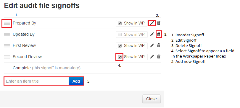This screenshot has height=108, width=240.
Task: Close the Edit audit file signoffs dialog
Action: click(152, 99)
